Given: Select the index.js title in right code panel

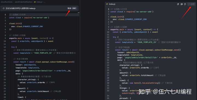Looking at the screenshot, I should point(112,4).
